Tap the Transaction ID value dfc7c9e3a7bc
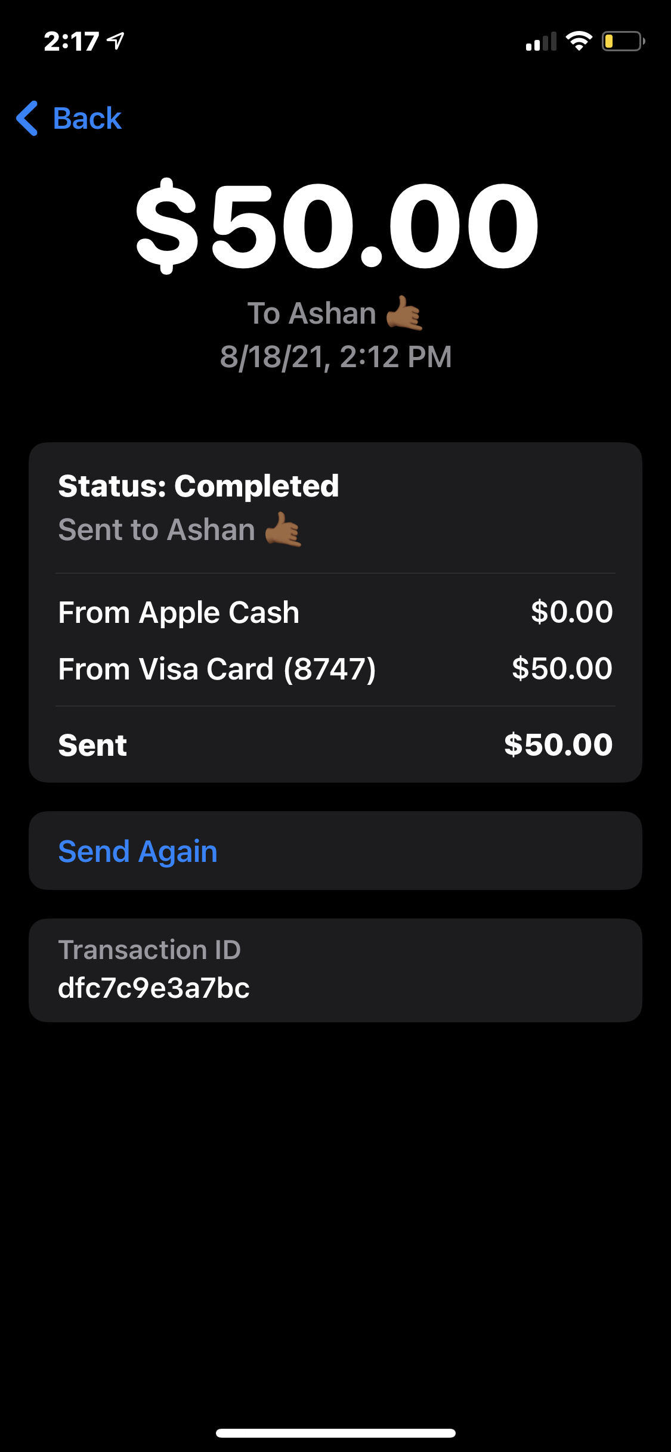 click(154, 988)
